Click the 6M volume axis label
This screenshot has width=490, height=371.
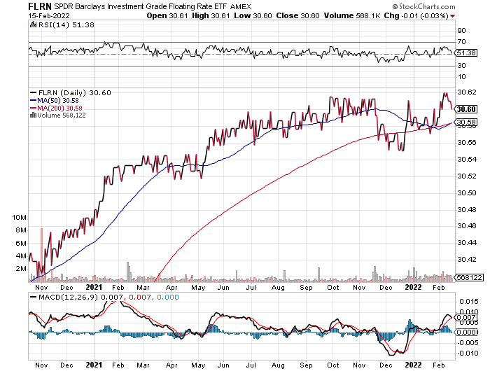coord(21,243)
